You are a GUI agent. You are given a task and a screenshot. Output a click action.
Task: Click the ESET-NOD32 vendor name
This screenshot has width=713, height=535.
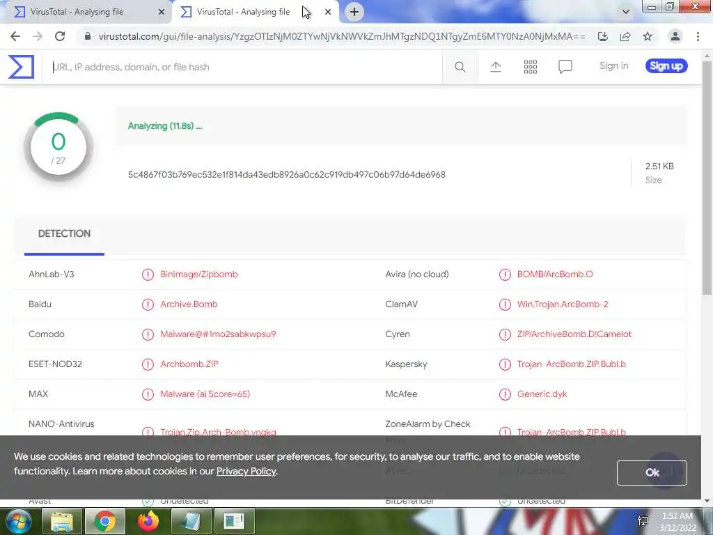55,364
